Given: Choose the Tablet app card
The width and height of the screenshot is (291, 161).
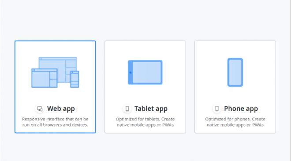Looking at the screenshot, I should click(145, 87).
